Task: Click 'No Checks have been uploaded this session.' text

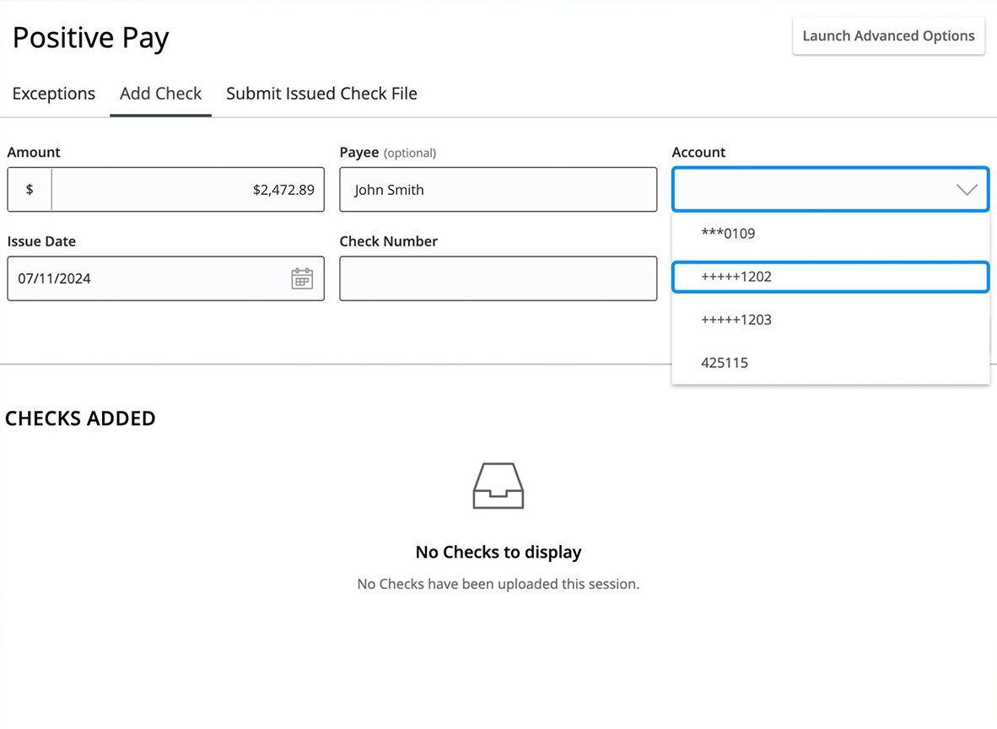Action: tap(498, 584)
